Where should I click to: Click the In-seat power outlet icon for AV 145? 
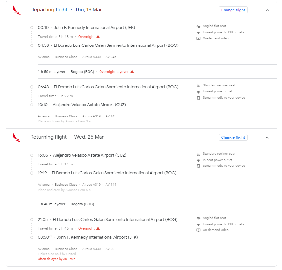click(x=198, y=92)
